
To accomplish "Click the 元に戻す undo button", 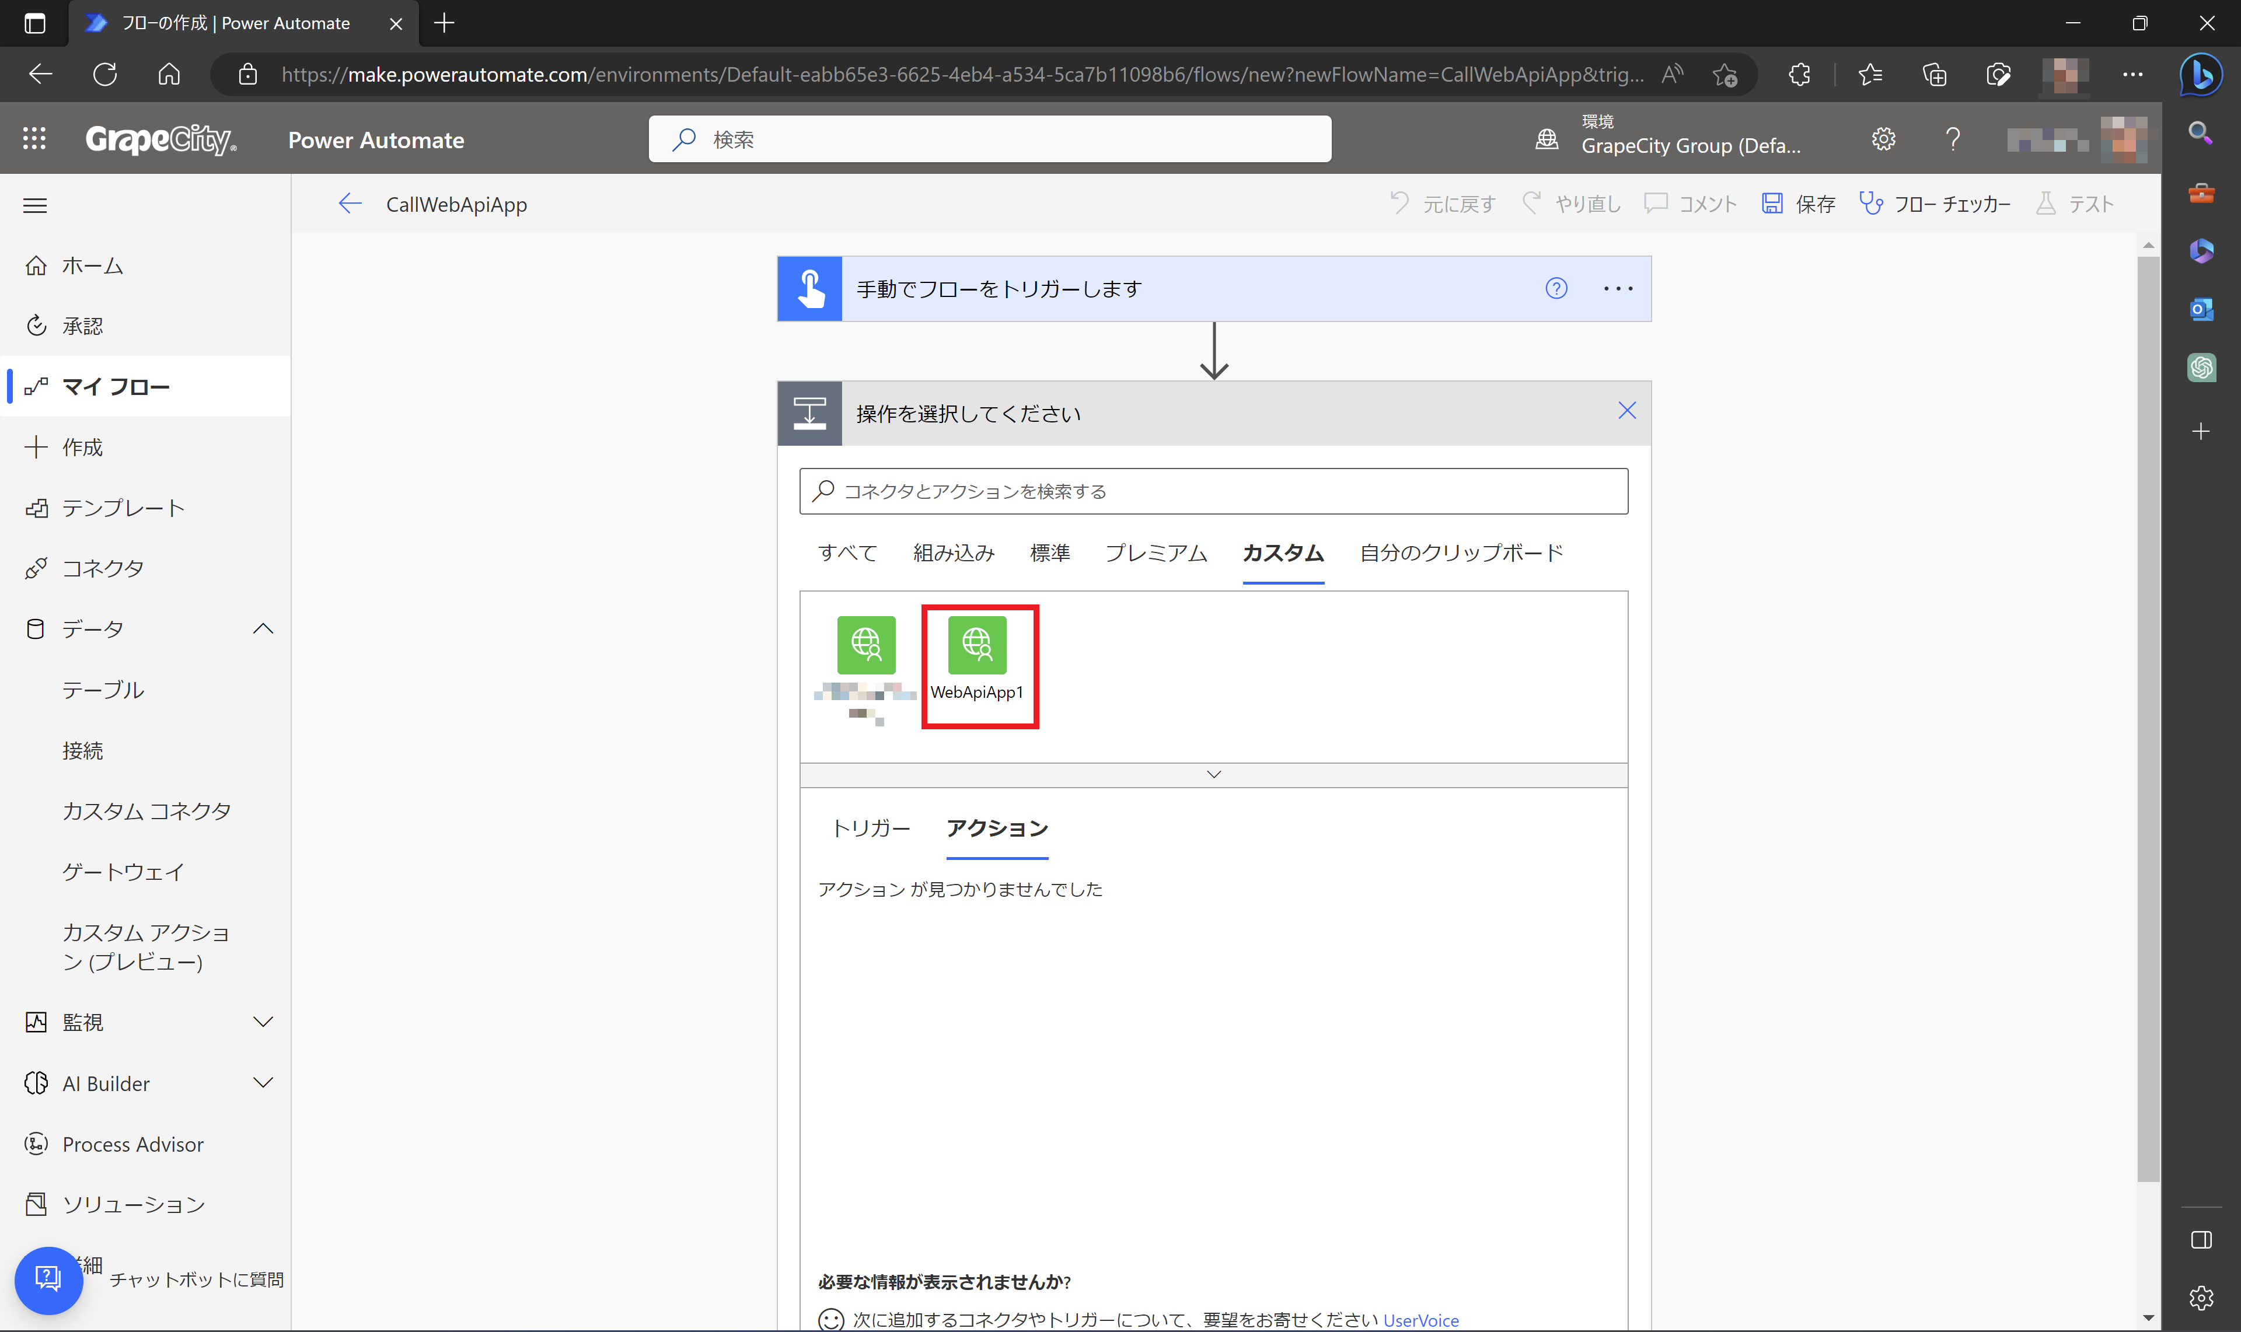I will [x=1442, y=204].
